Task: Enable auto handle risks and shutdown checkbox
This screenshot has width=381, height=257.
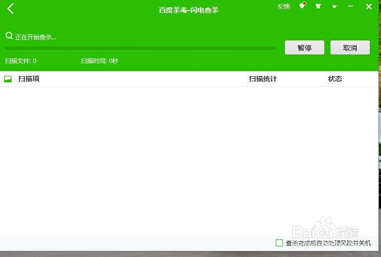Action: pos(279,243)
